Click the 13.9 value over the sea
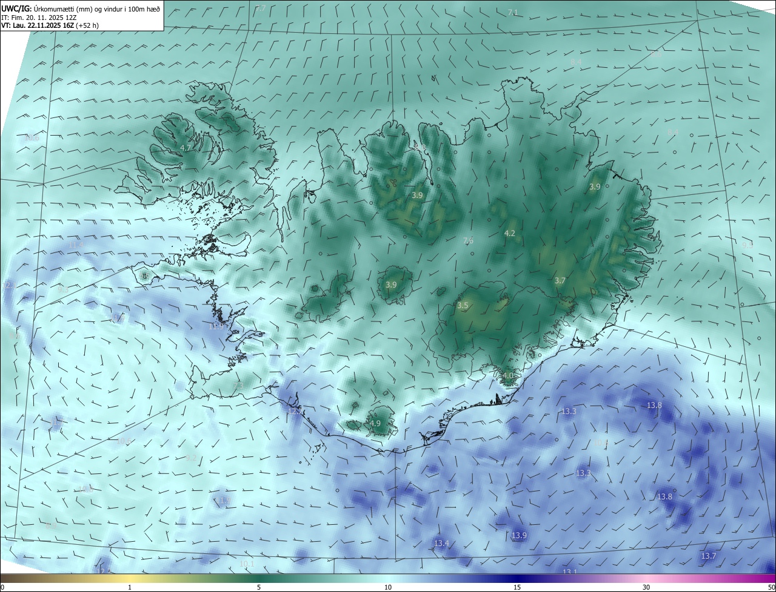 pyautogui.click(x=519, y=535)
